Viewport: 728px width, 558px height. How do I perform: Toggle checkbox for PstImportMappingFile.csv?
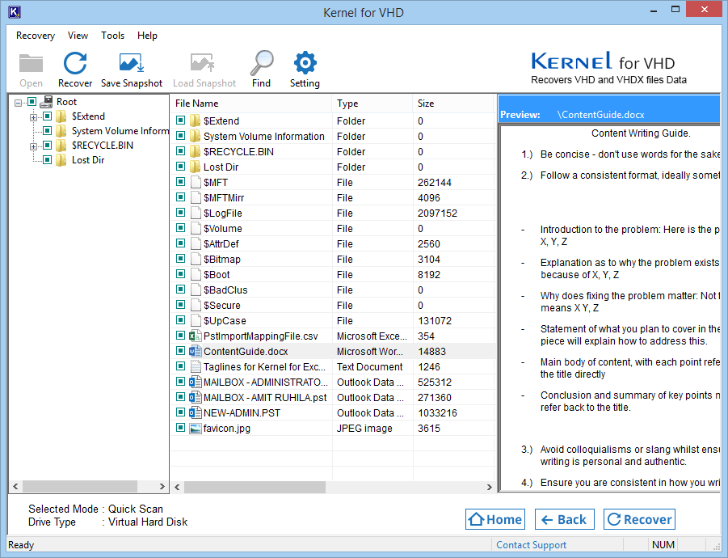[181, 335]
